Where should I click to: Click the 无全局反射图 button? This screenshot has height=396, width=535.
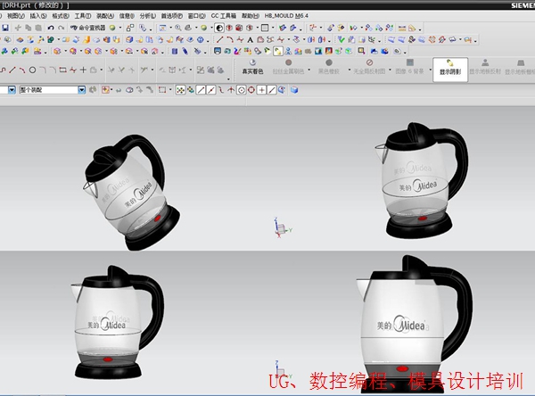(369, 67)
